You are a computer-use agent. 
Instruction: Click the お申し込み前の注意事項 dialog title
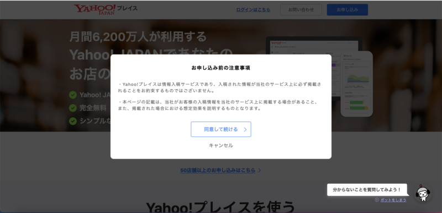220,68
